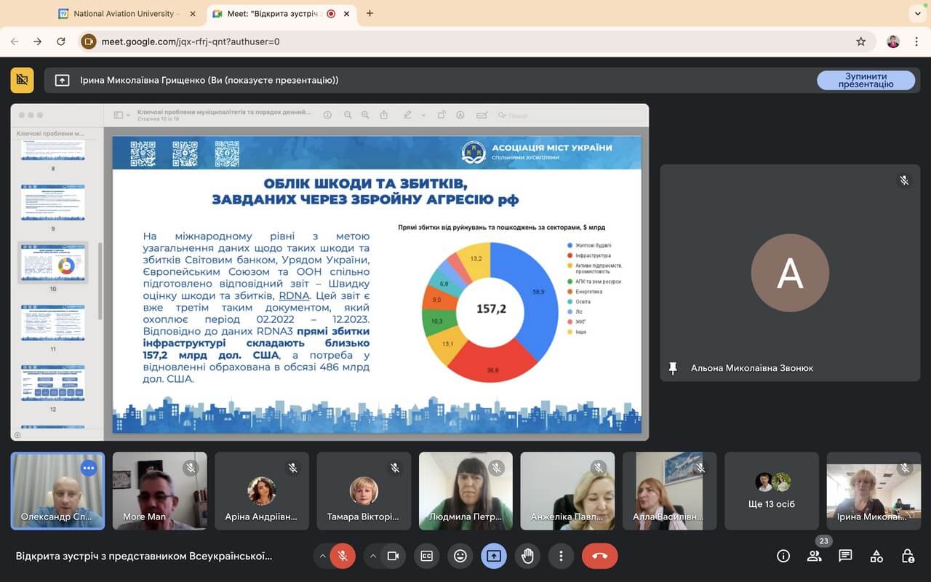Screen dimensions: 931x582
Task: Toggle the present screen button
Action: point(494,556)
